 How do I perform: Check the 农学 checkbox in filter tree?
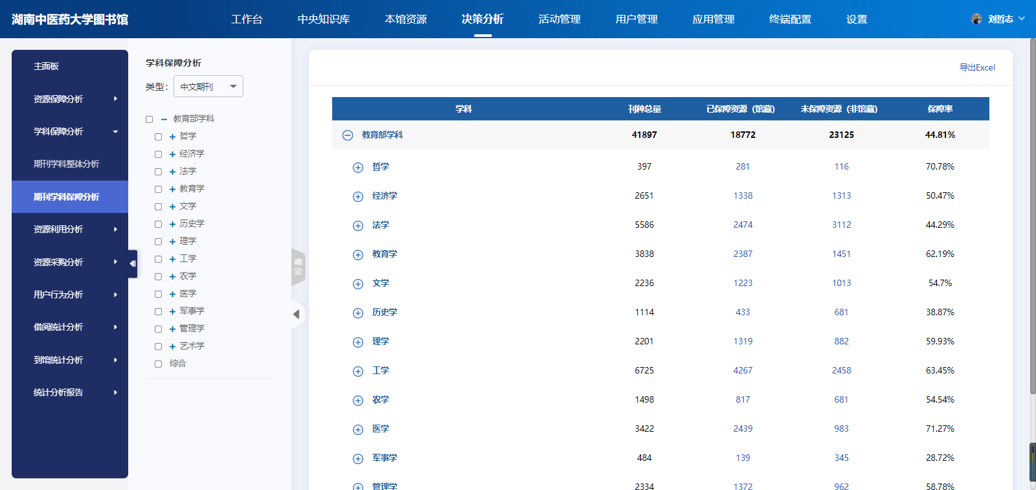coord(158,276)
